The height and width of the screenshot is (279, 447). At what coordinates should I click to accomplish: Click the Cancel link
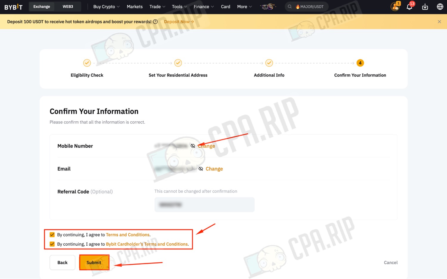(391, 262)
